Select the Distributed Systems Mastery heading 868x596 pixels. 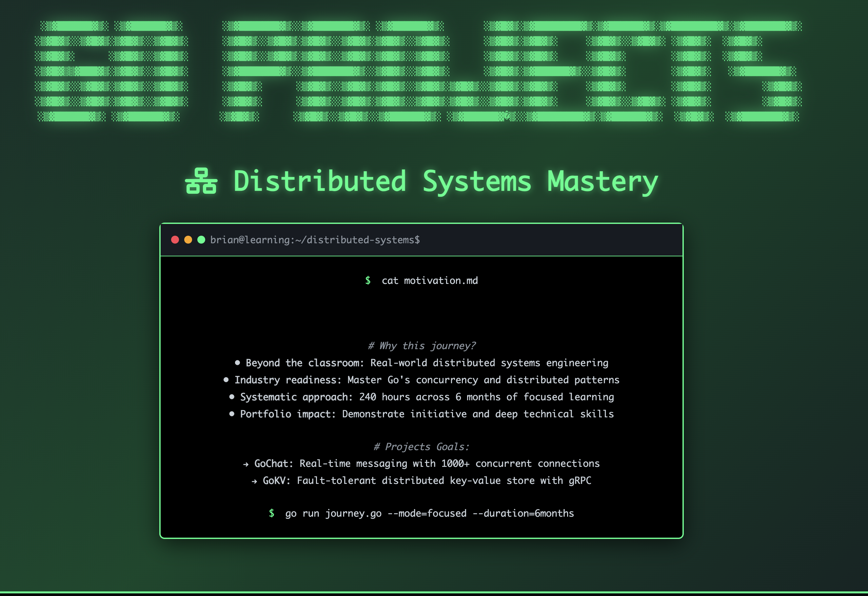click(x=445, y=182)
